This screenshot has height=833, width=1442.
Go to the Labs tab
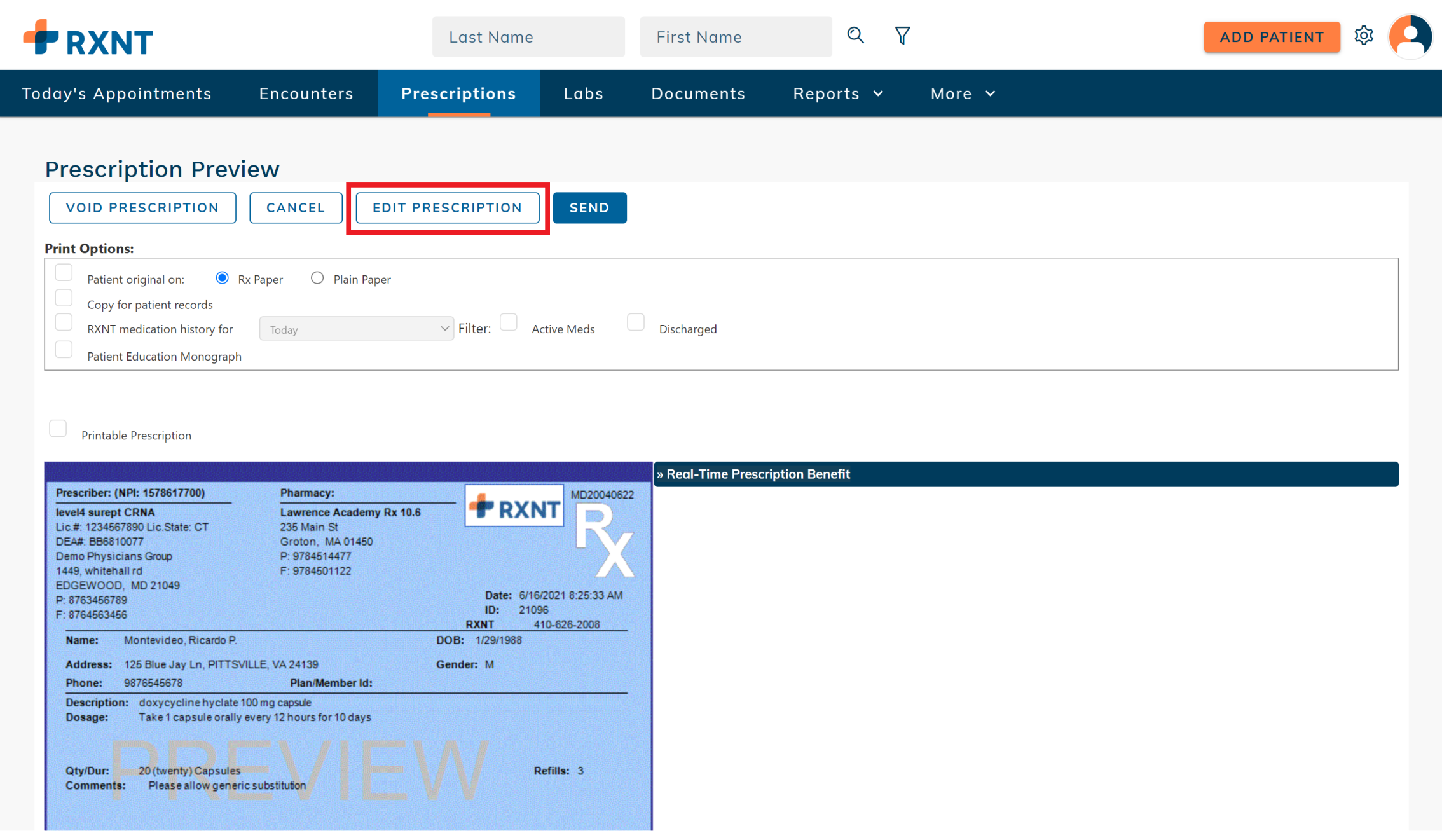(x=584, y=93)
